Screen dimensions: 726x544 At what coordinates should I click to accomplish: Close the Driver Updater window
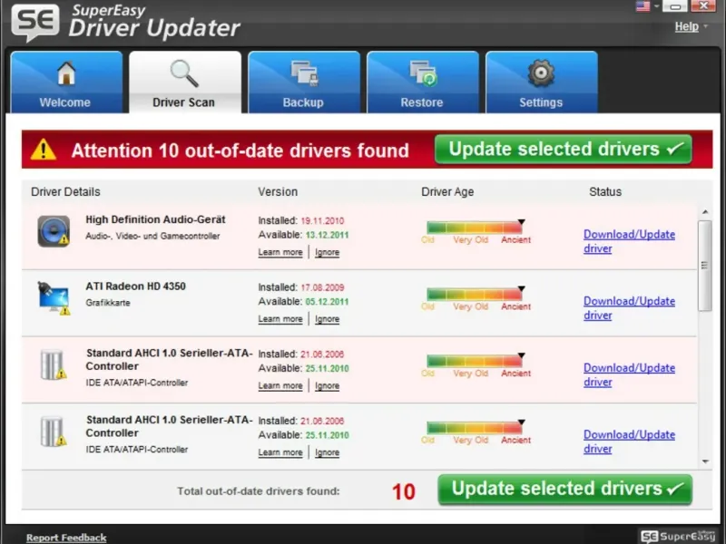tap(703, 6)
